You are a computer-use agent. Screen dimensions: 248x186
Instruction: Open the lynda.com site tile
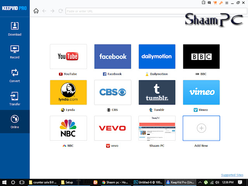click(68, 92)
